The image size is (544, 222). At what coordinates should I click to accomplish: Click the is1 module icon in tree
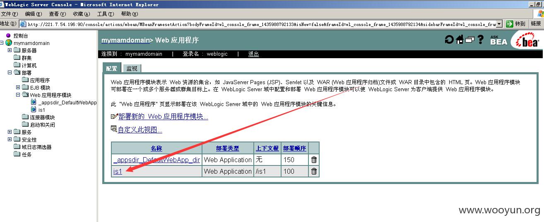click(x=34, y=110)
